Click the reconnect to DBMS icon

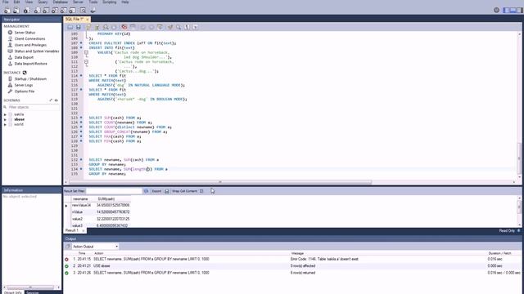point(93,11)
